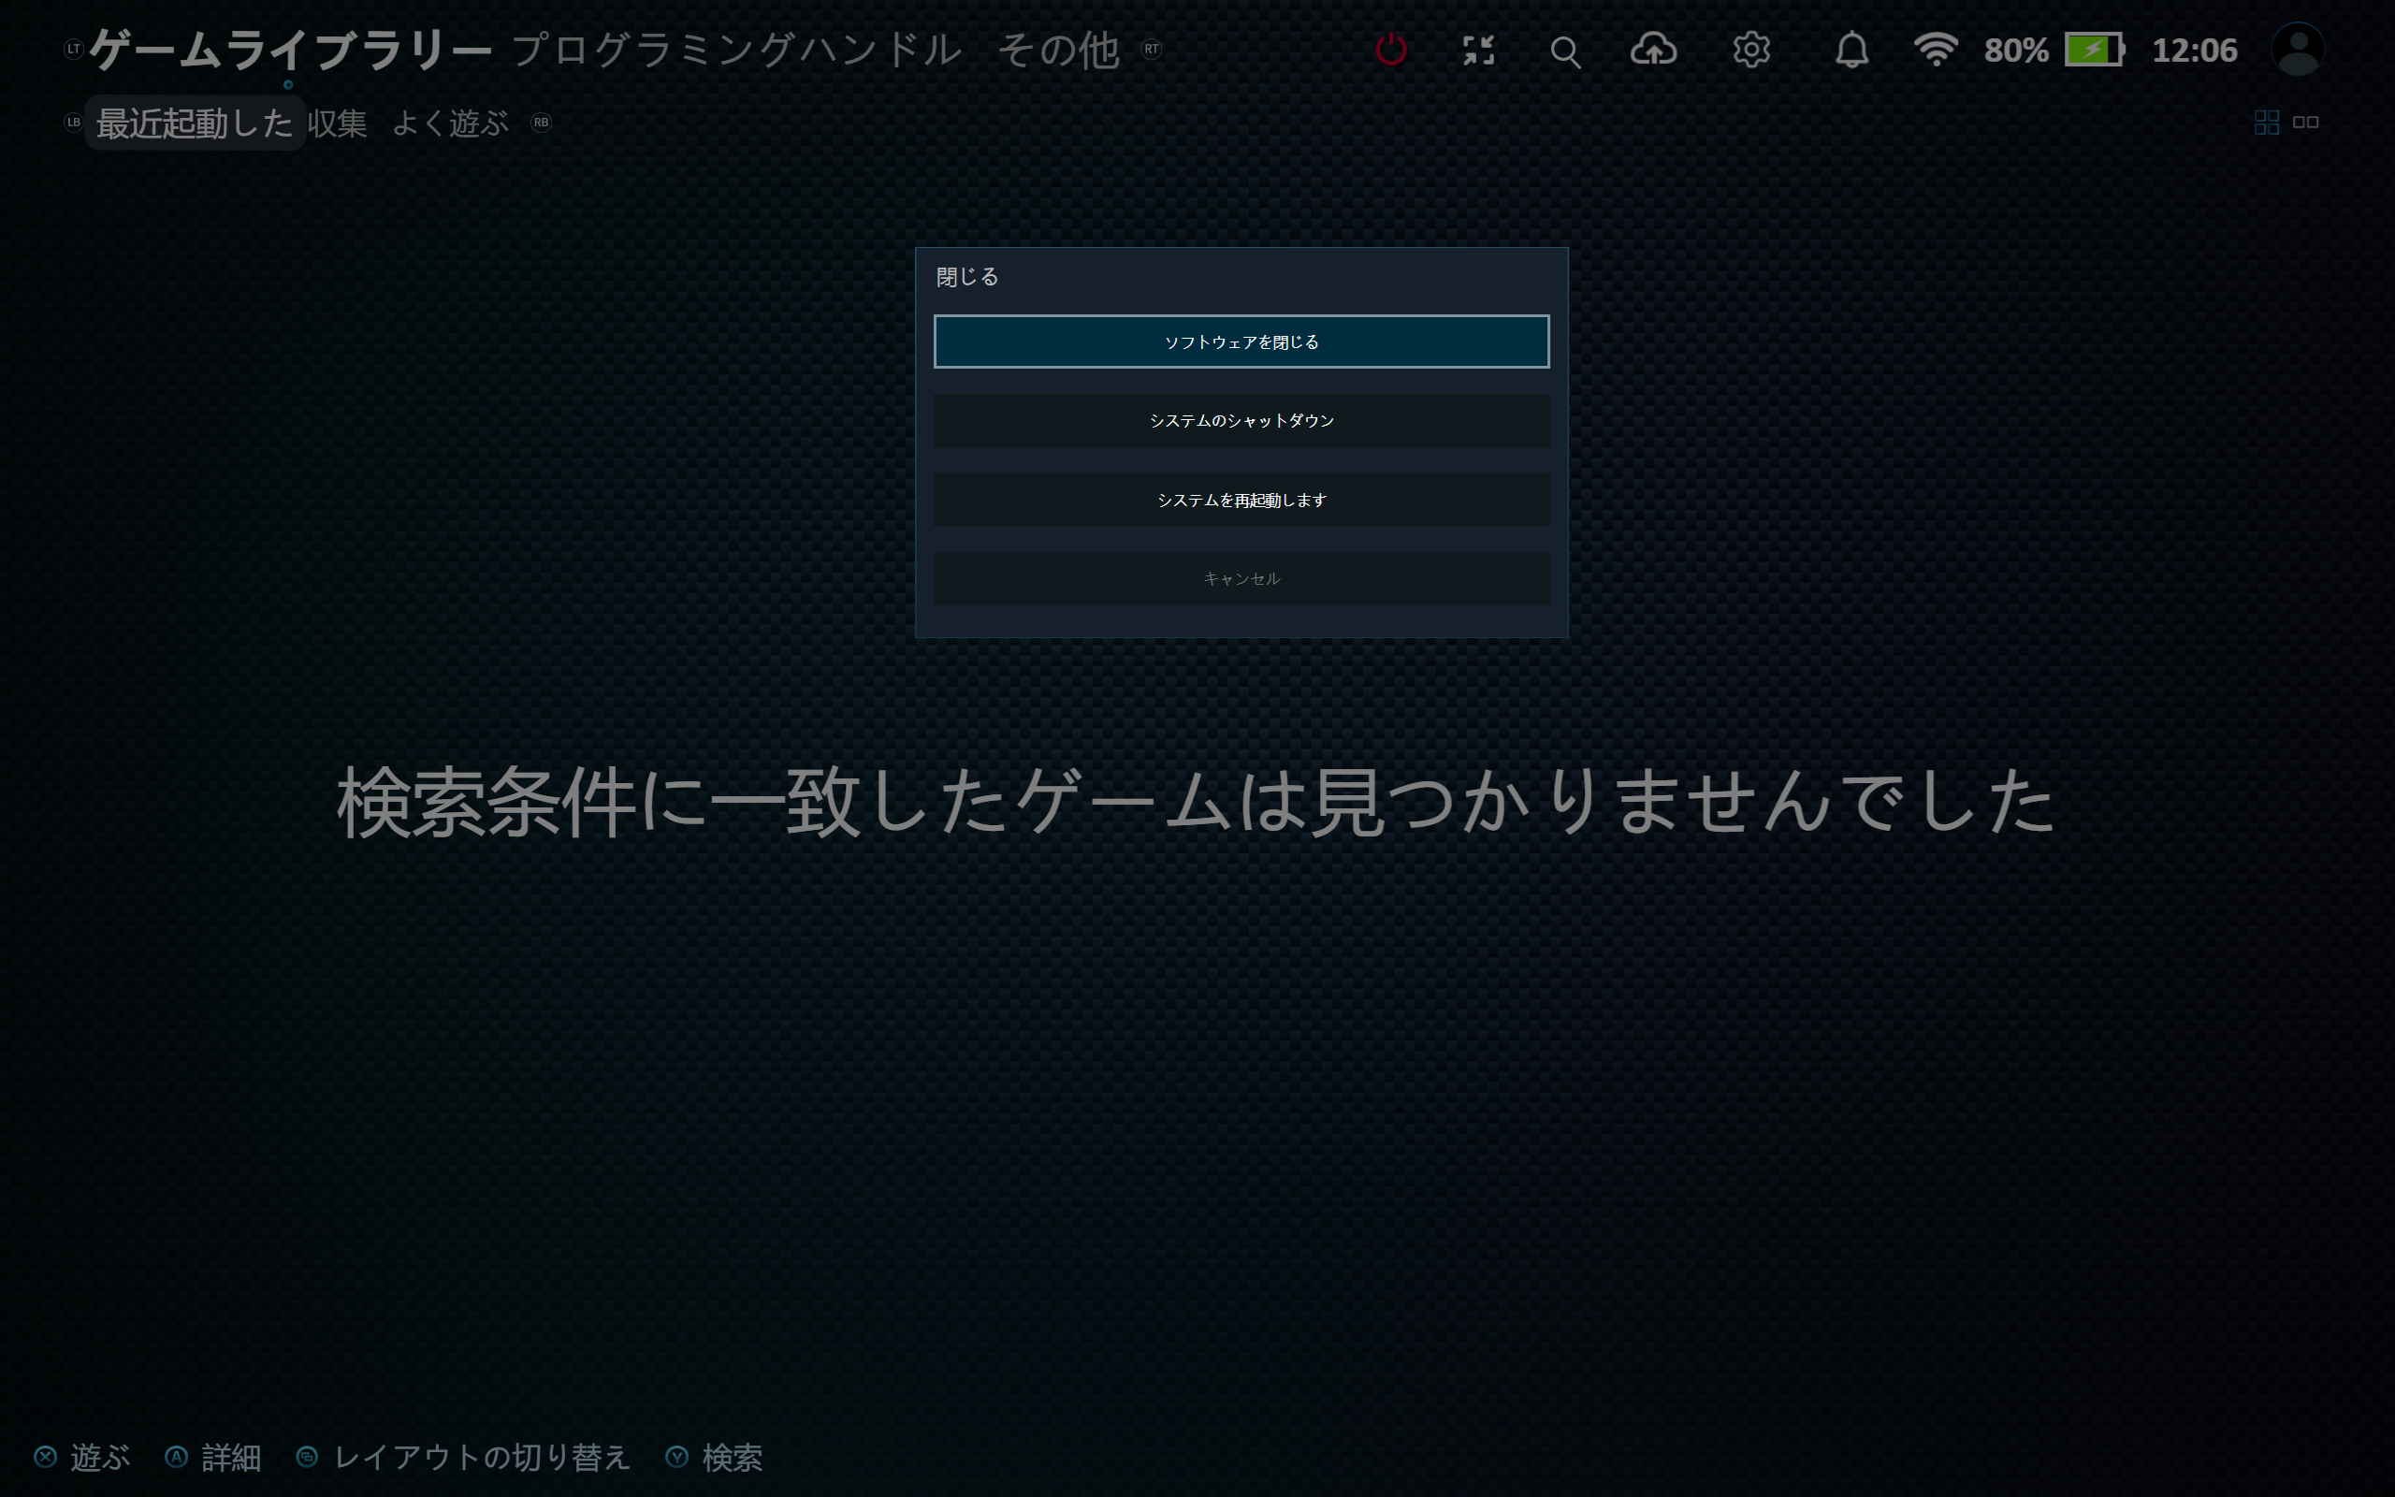Open notifications bell icon
The width and height of the screenshot is (2395, 1497).
(1851, 50)
